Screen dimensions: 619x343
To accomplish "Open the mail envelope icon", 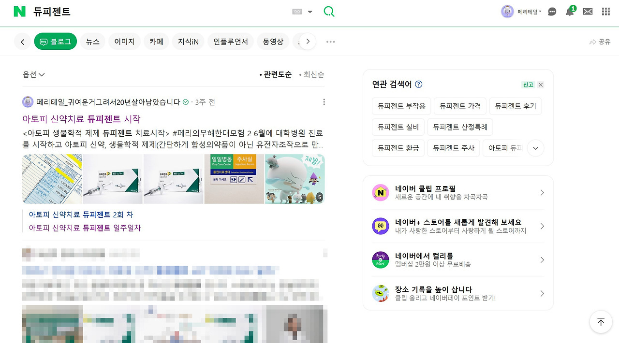I will point(587,11).
